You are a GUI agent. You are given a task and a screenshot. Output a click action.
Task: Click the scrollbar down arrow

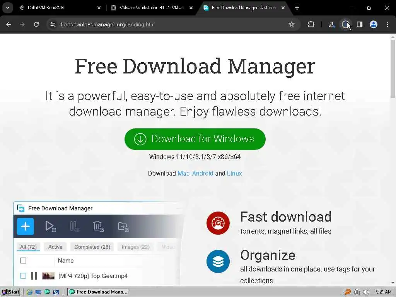pos(393,283)
